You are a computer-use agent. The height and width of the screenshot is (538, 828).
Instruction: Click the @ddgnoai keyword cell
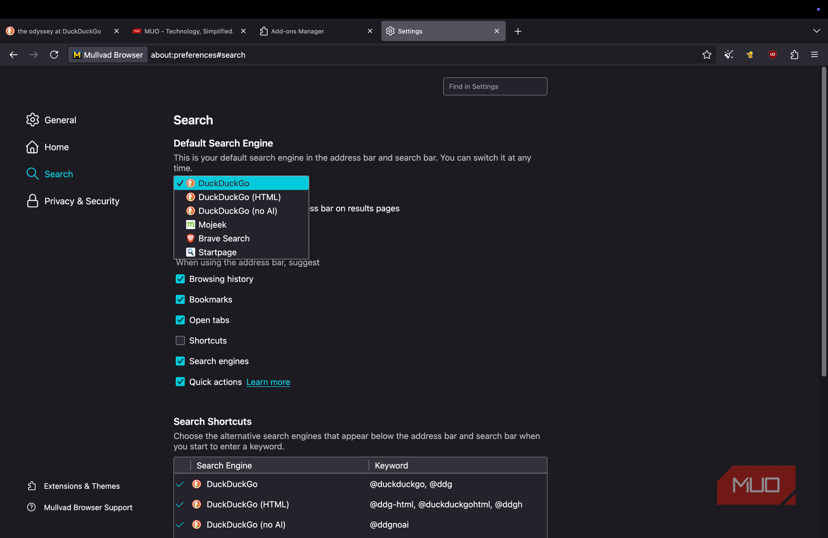coord(389,524)
